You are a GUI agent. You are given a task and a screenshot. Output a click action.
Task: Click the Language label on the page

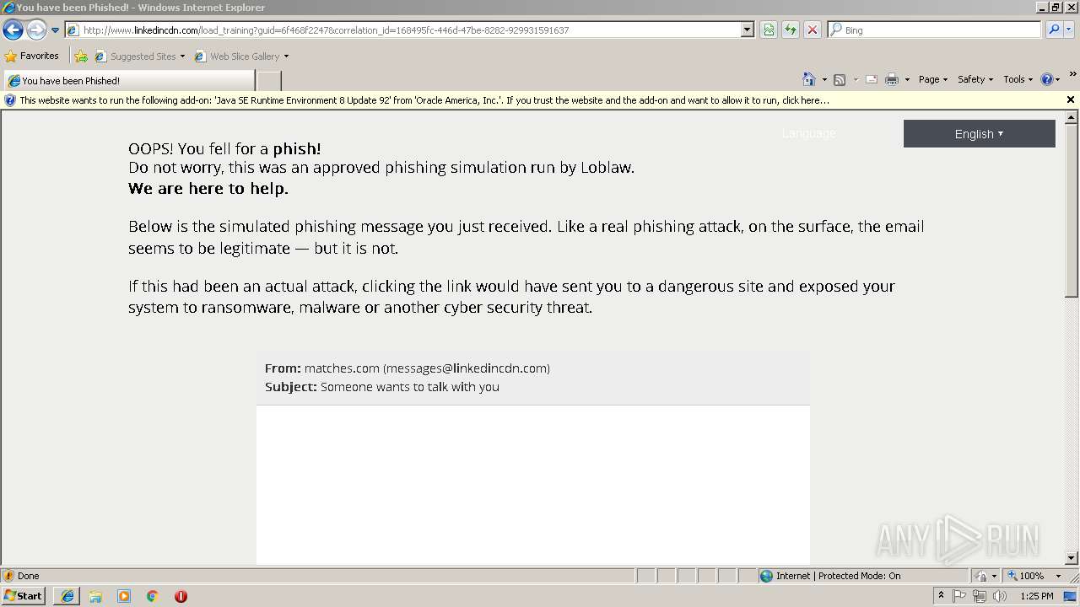pyautogui.click(x=808, y=133)
